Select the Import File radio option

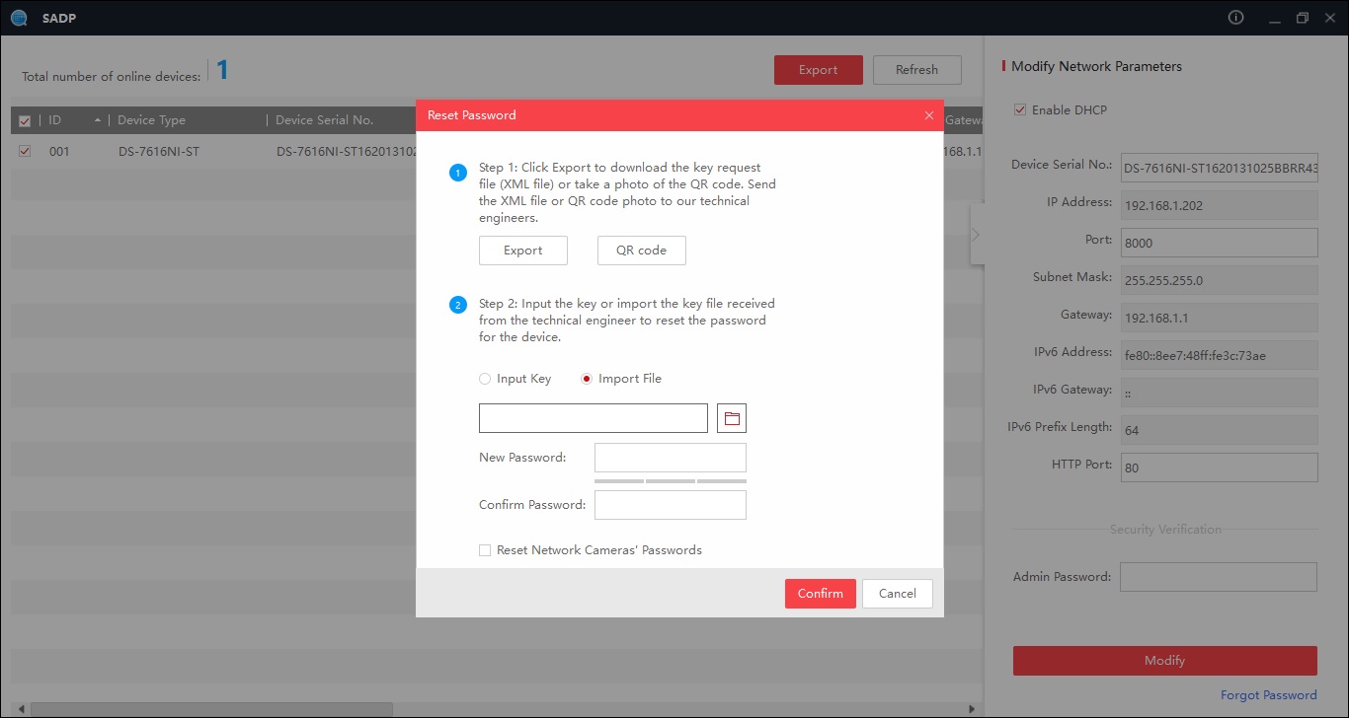click(x=587, y=379)
